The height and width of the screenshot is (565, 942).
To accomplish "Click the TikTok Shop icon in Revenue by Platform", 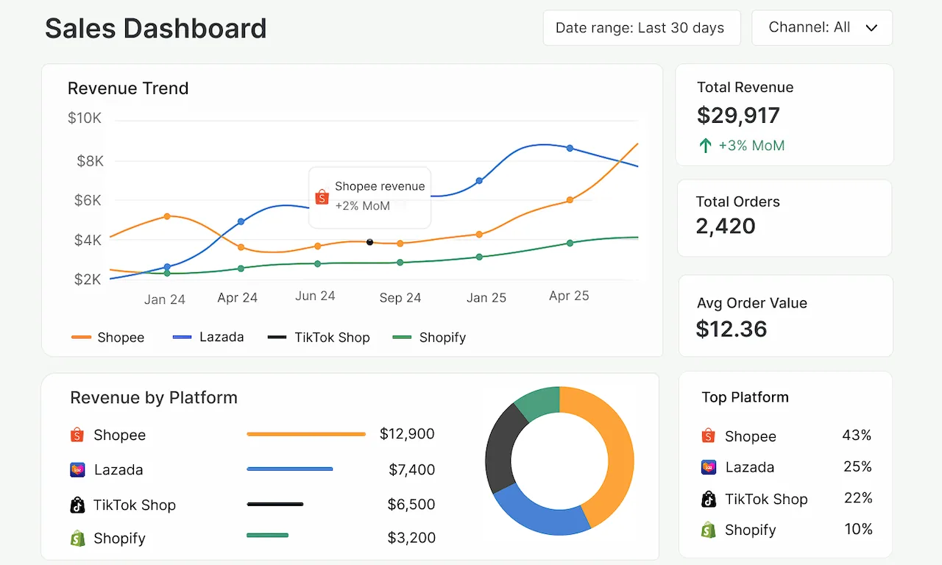I will (77, 505).
